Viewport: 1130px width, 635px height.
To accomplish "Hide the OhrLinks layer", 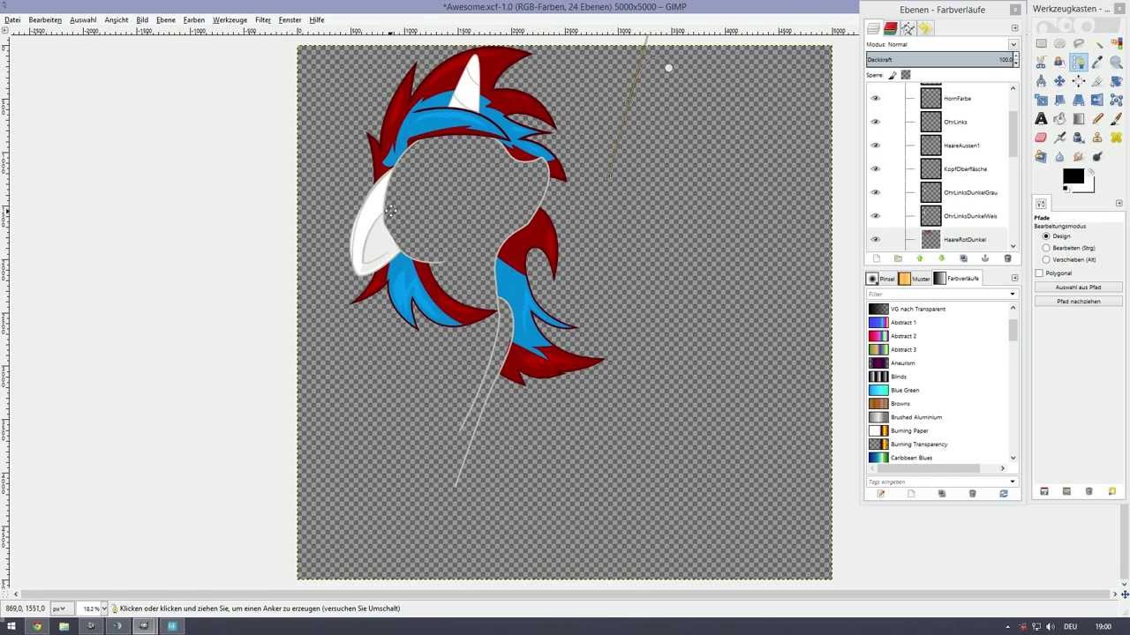I will pyautogui.click(x=875, y=122).
